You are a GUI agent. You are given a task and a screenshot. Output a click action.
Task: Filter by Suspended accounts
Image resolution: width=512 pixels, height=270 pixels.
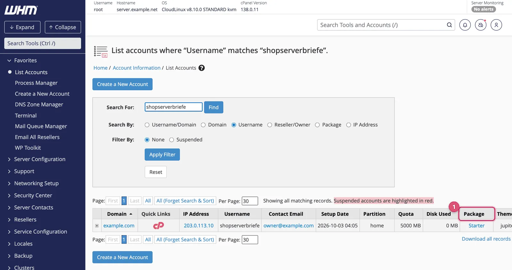pyautogui.click(x=172, y=140)
